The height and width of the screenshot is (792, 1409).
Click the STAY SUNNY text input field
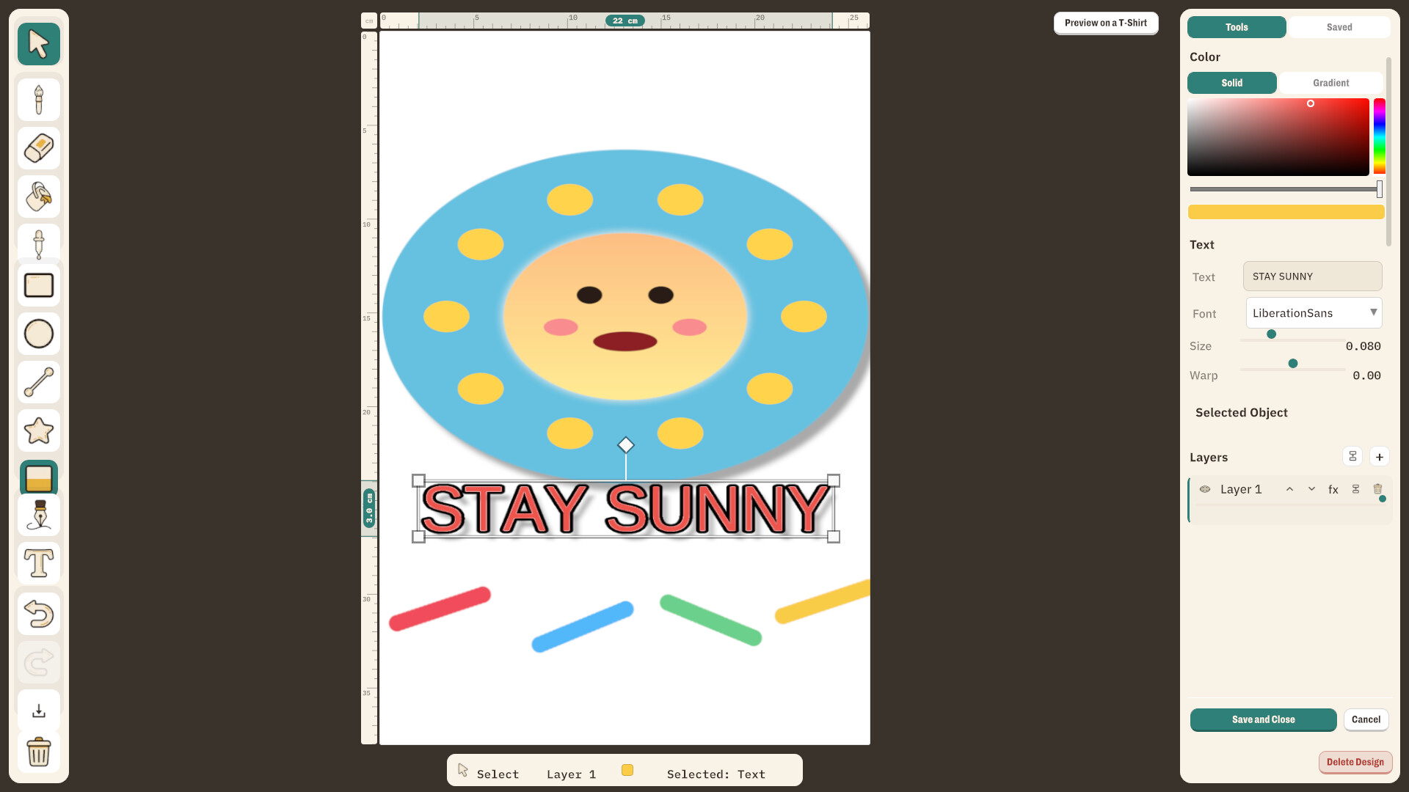pyautogui.click(x=1312, y=276)
